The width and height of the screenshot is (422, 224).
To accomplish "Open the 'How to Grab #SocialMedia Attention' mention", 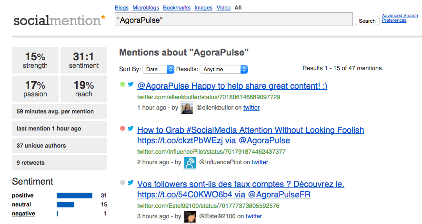I will pyautogui.click(x=251, y=135).
